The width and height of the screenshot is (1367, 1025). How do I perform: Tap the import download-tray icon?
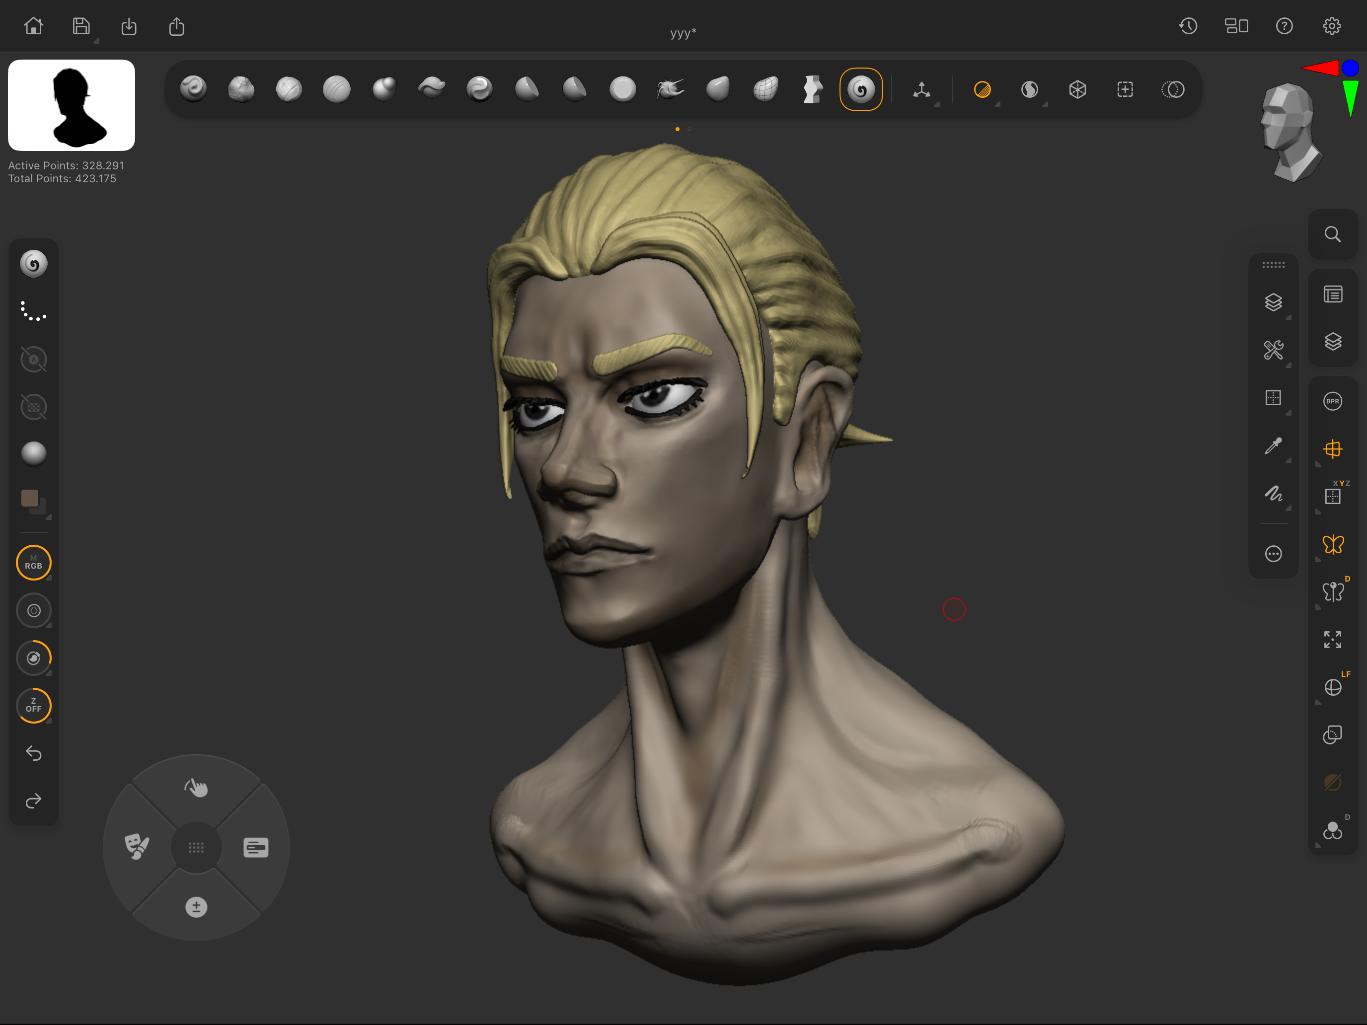[x=129, y=26]
